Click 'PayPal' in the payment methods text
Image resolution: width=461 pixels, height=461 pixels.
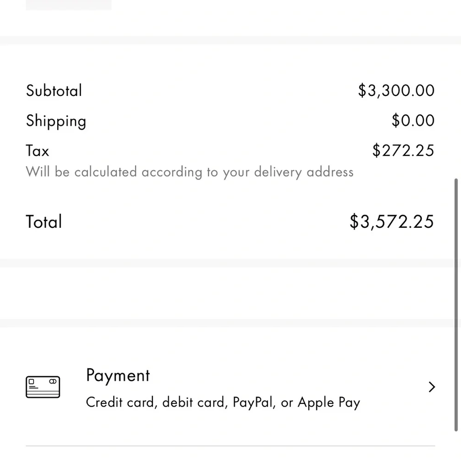point(253,402)
